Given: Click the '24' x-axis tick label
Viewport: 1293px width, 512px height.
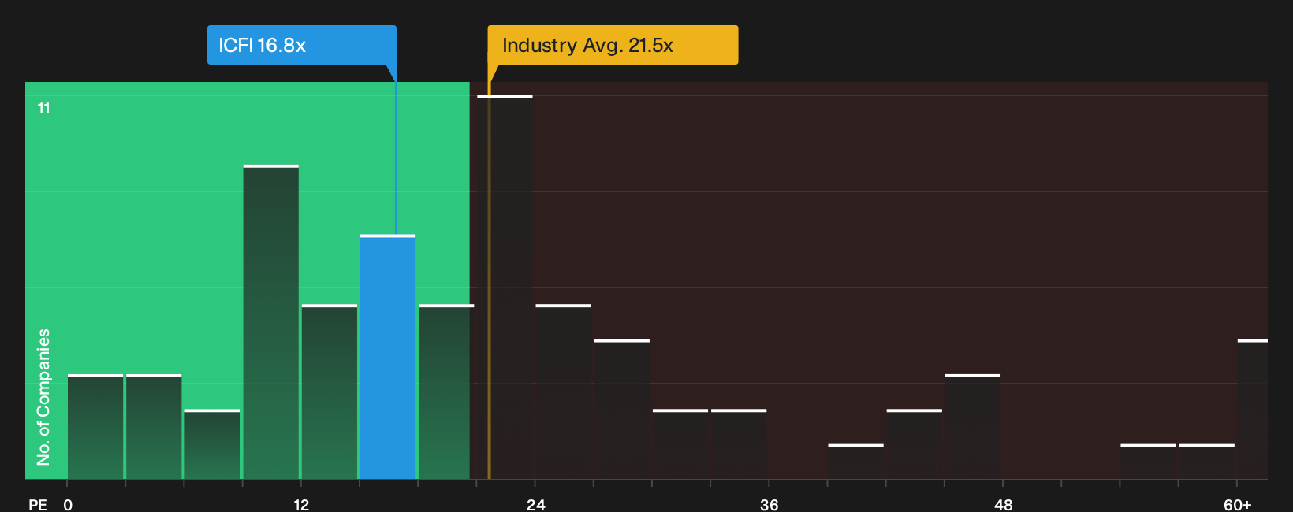Looking at the screenshot, I should 535,504.
